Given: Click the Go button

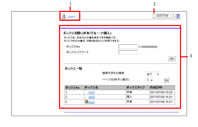Looking at the screenshot, I should pos(166,80).
